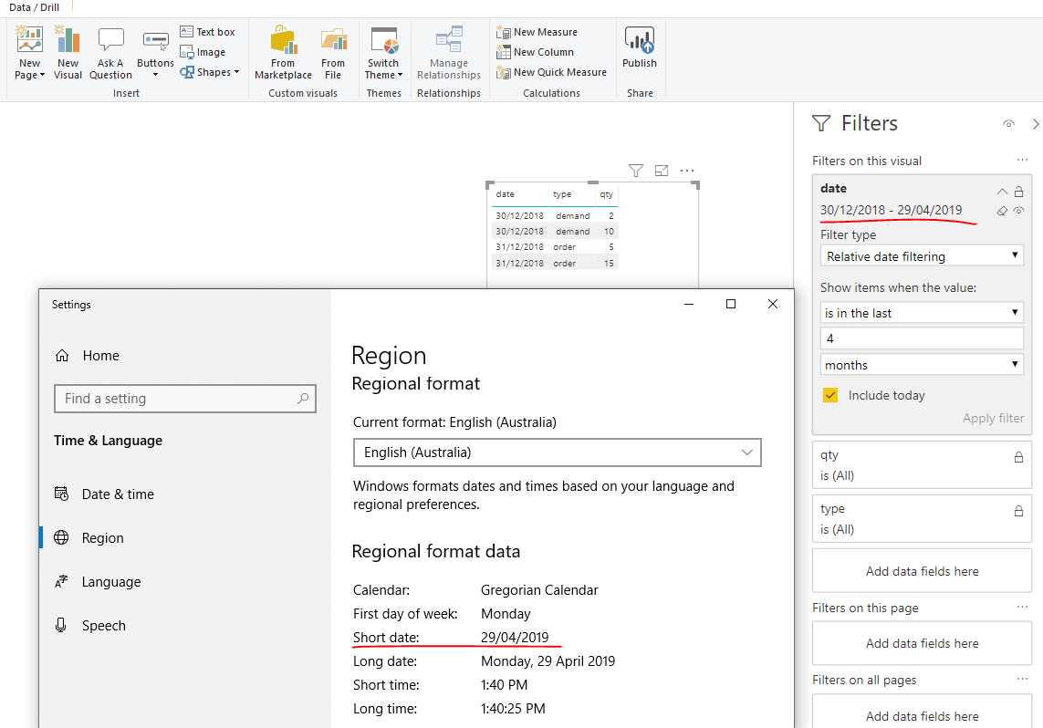Screen dimensions: 1043x728
Task: Open Date & time settings
Action: coord(105,494)
